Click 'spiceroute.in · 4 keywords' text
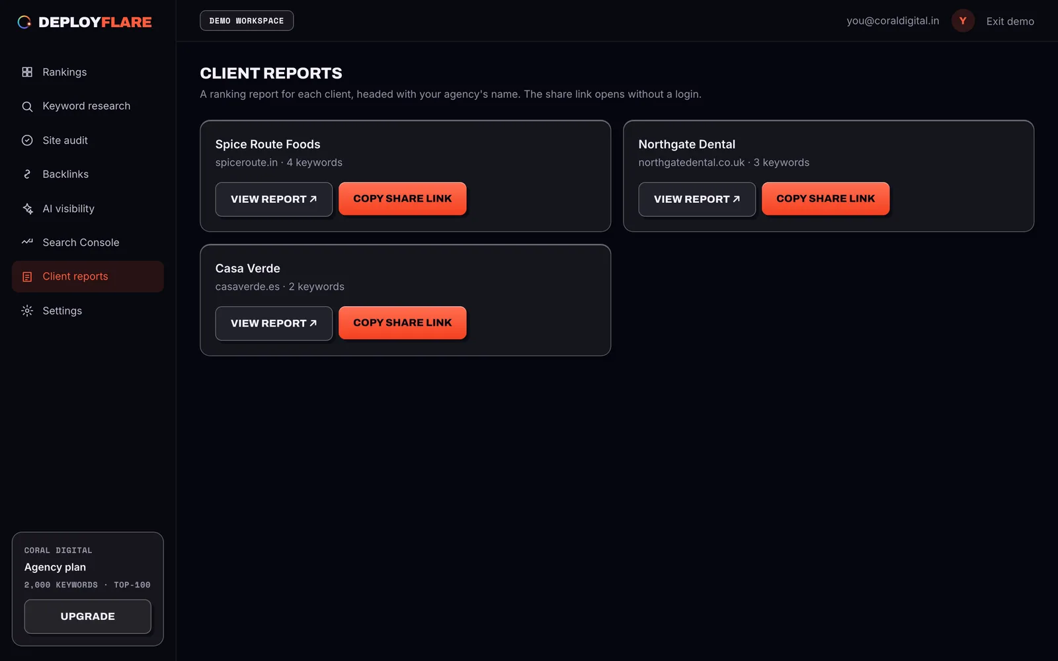Viewport: 1058px width, 661px height. pos(279,163)
